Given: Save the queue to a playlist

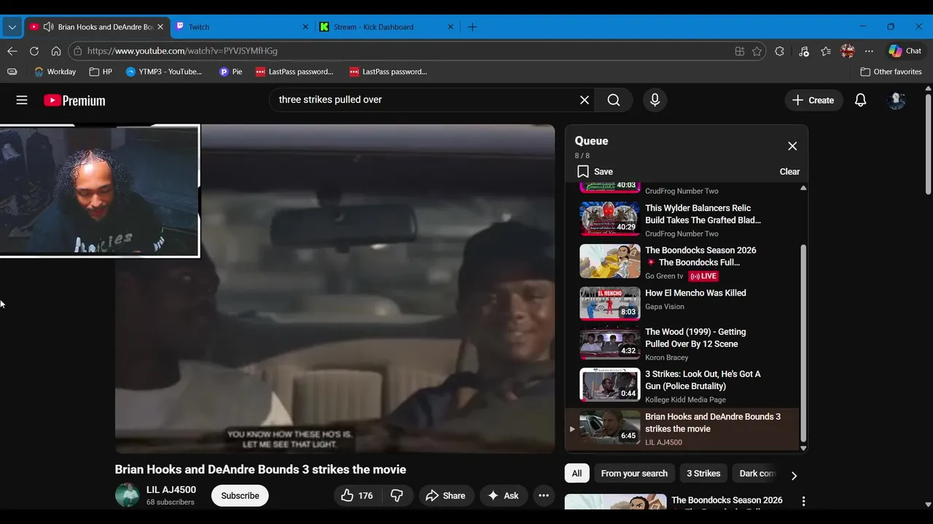Looking at the screenshot, I should coord(595,172).
